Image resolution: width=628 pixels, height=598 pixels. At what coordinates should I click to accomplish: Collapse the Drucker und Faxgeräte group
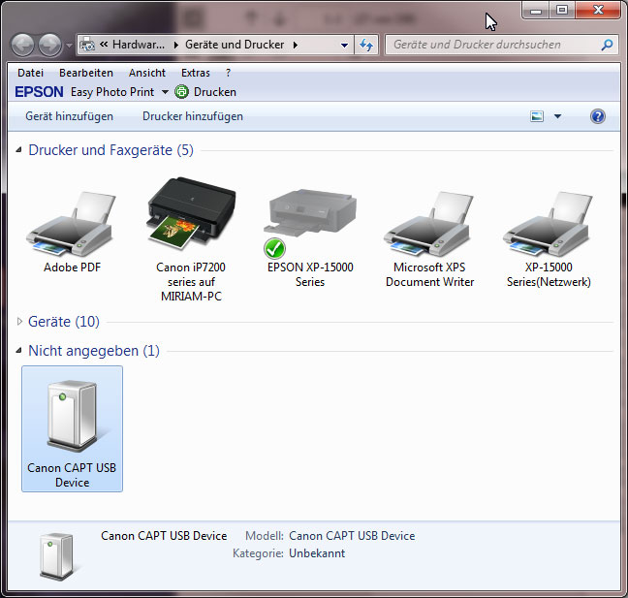[18, 150]
